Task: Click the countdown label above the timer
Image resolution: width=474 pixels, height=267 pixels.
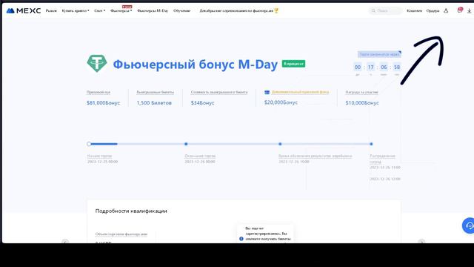Action: click(x=379, y=54)
